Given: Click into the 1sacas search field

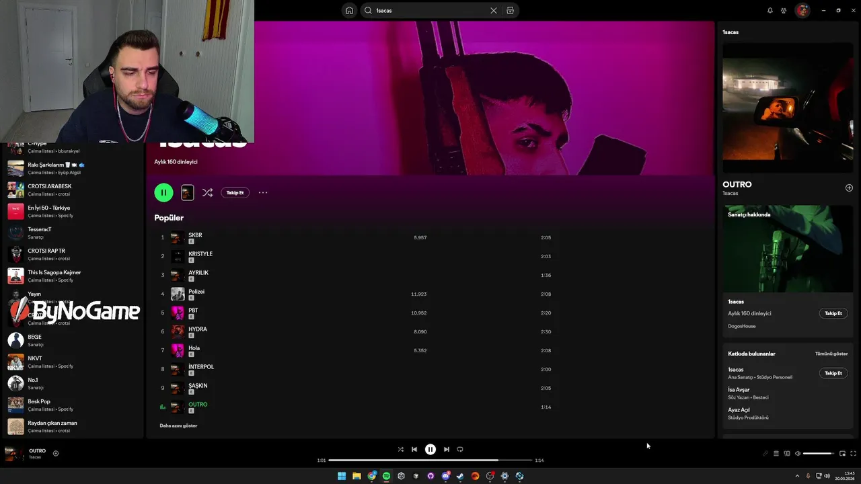Looking at the screenshot, I should [x=430, y=11].
